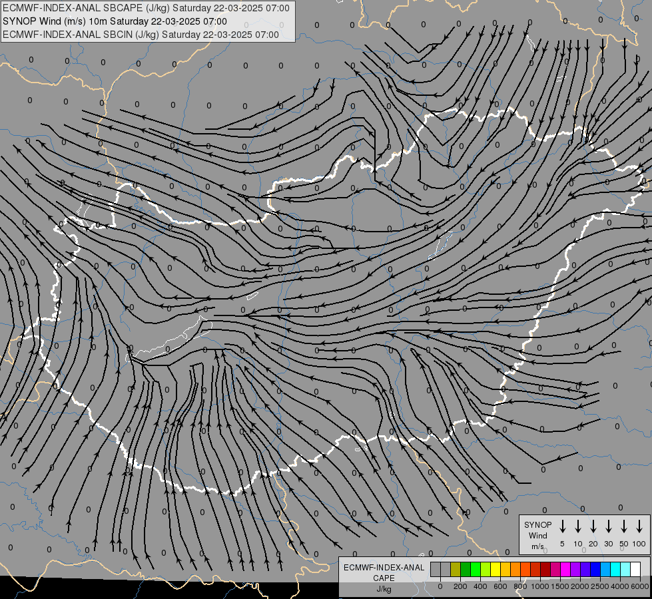Pick the indigo swatch after 2000 tick

click(585, 569)
